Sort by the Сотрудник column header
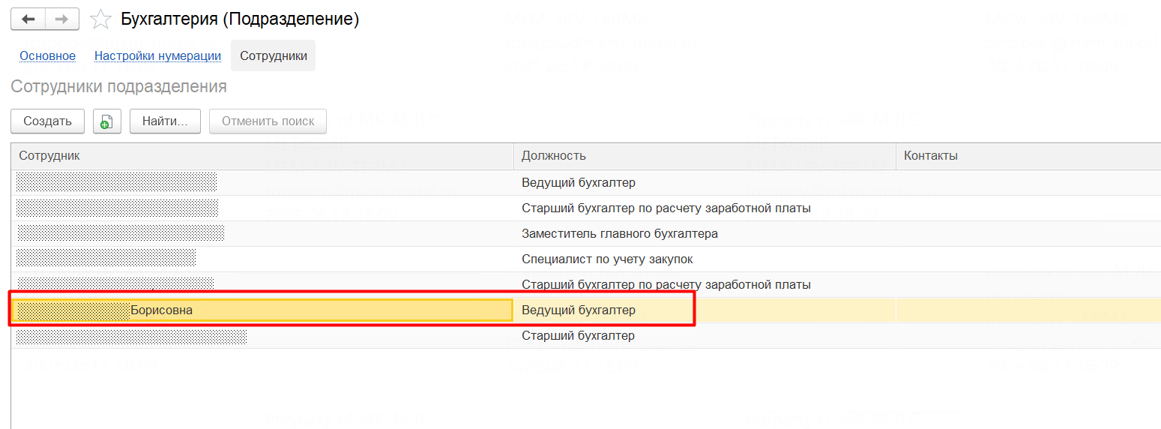 [262, 156]
